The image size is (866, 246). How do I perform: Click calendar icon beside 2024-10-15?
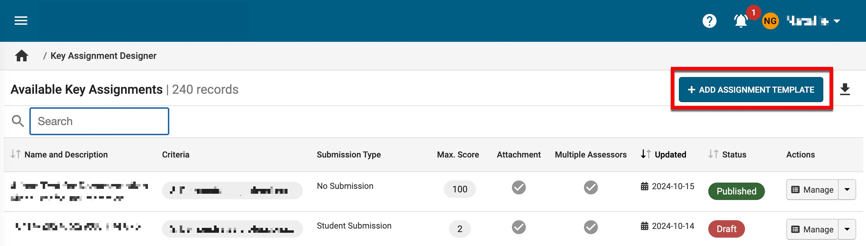click(644, 186)
